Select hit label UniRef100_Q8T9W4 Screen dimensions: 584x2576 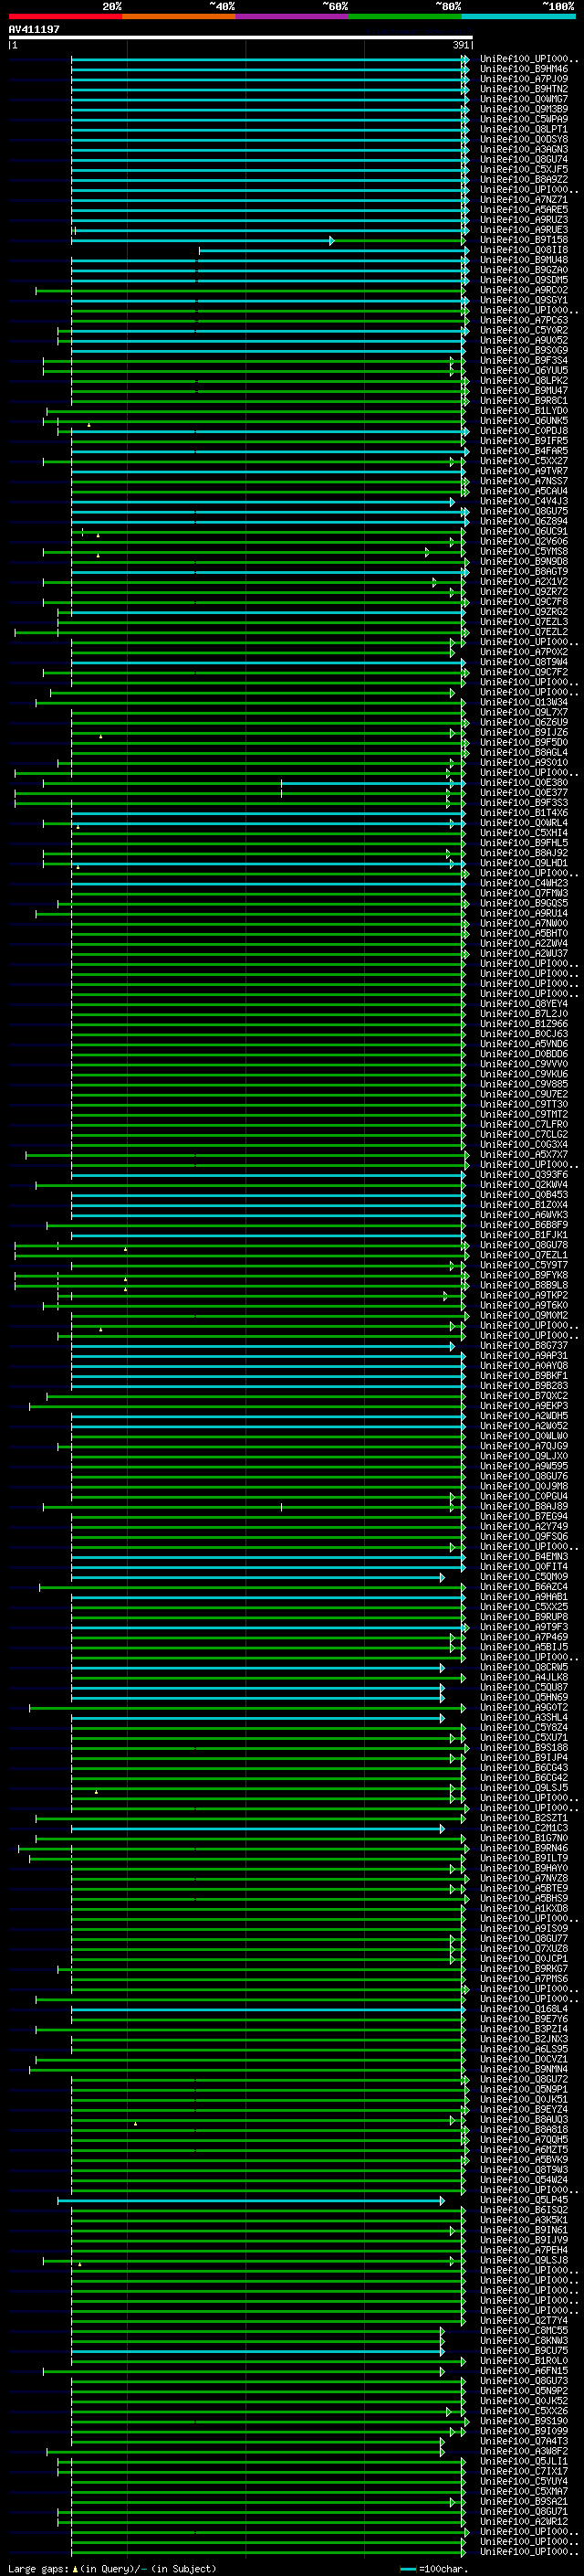(524, 663)
